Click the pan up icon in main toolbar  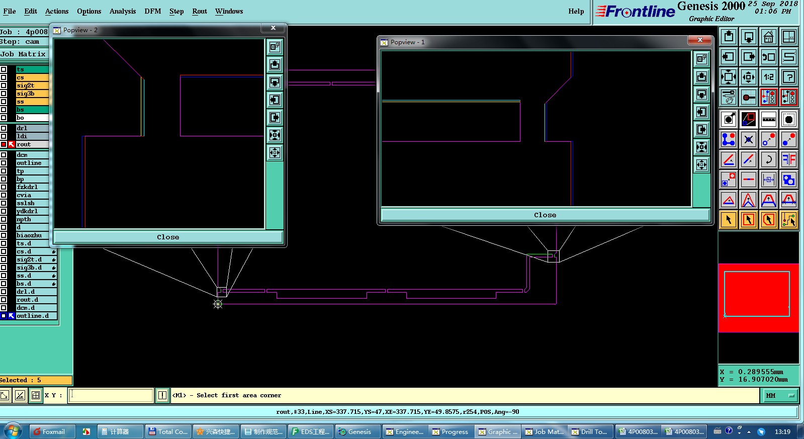click(x=729, y=37)
